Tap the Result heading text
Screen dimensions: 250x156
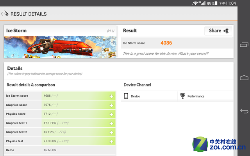[130, 30]
